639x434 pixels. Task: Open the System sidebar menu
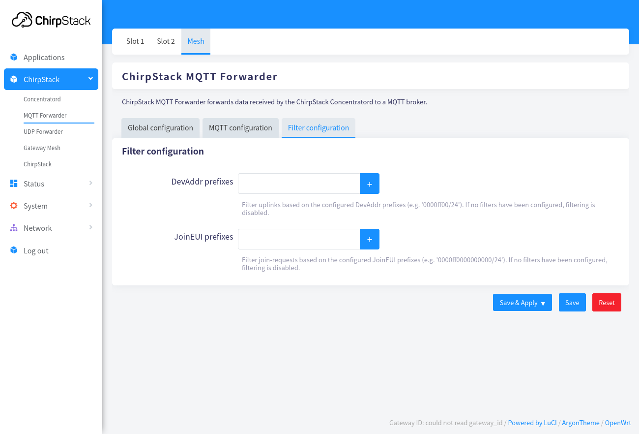pos(51,206)
